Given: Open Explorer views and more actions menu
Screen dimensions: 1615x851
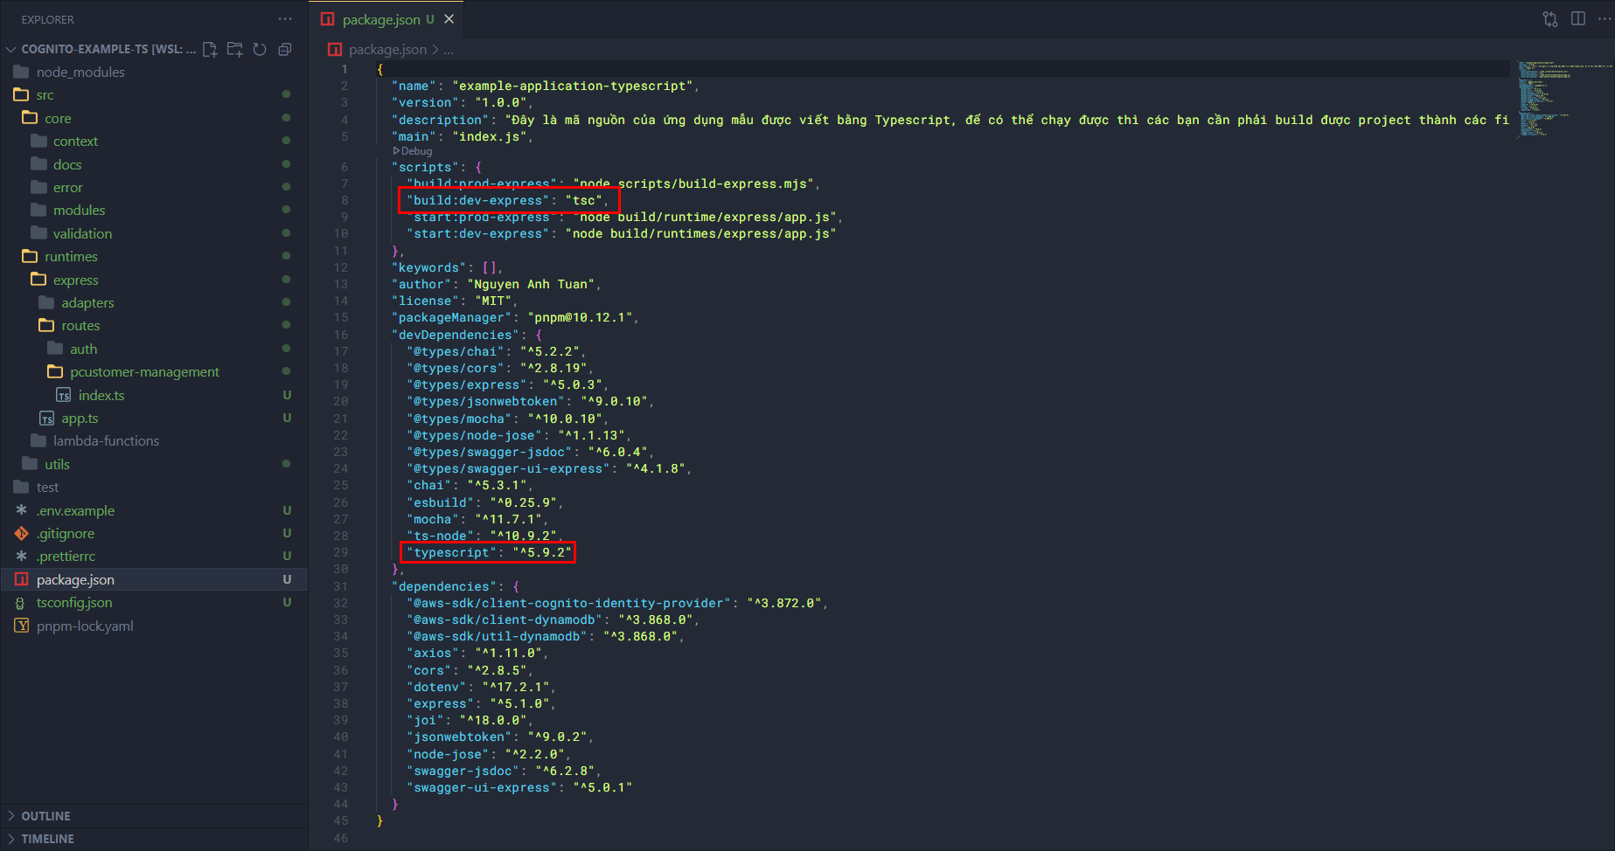Looking at the screenshot, I should pyautogui.click(x=285, y=19).
